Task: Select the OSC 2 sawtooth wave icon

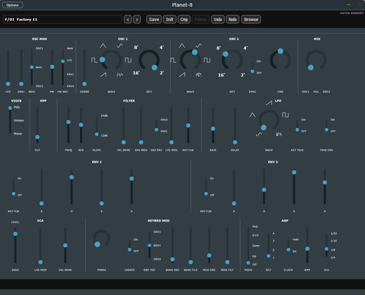Action: click(x=182, y=75)
